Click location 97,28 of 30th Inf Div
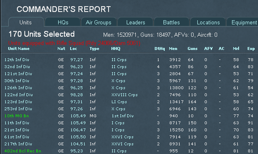 coord(76,81)
